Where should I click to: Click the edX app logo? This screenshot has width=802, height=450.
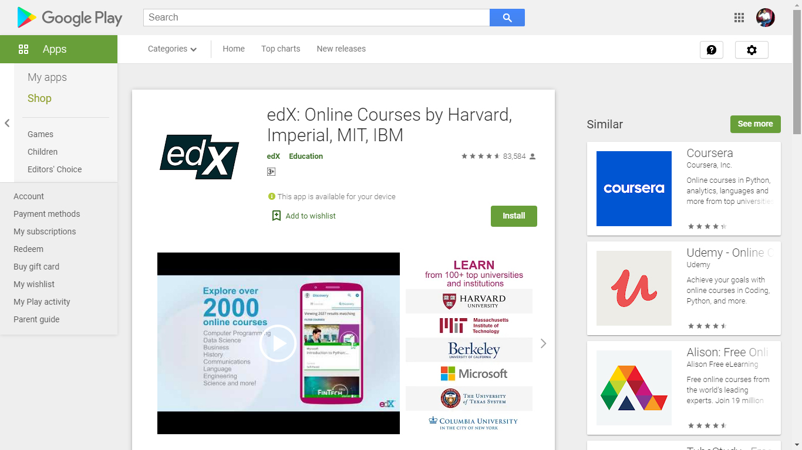coord(200,156)
